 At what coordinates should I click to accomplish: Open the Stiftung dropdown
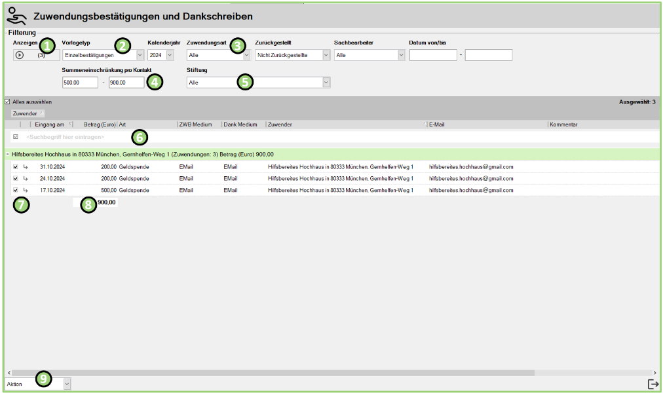click(326, 83)
